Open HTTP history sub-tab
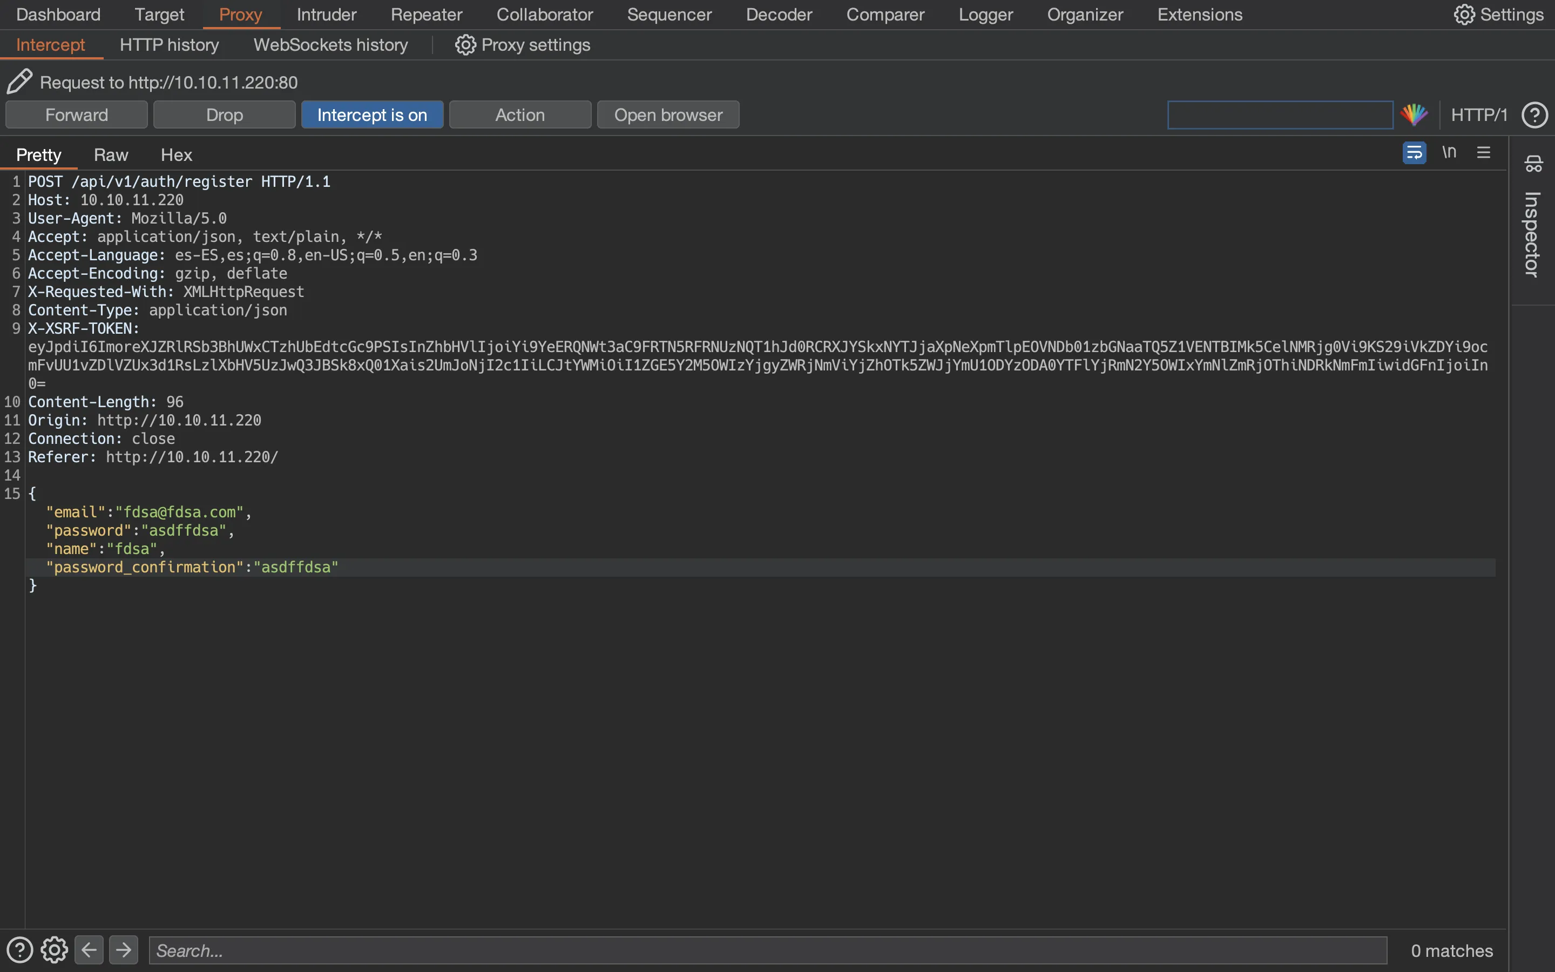The image size is (1555, 972). [x=170, y=45]
